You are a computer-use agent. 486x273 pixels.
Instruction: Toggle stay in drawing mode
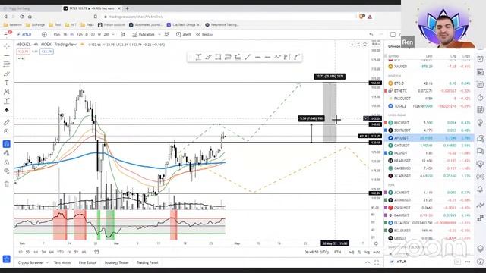[7, 153]
